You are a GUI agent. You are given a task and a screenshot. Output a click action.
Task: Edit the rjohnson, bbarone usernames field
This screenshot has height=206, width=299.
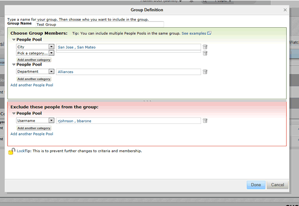[129, 121]
